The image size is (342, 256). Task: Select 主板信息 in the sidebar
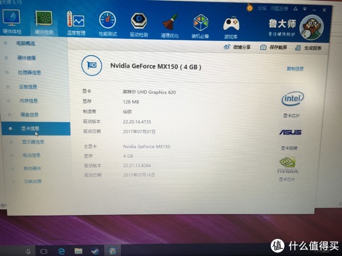[x=28, y=87]
